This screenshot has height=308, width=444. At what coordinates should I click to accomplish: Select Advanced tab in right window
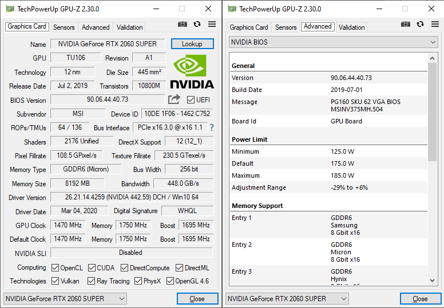pos(318,27)
